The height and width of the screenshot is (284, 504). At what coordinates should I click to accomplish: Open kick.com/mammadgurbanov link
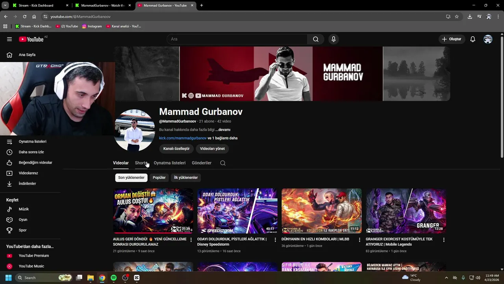[x=183, y=138]
